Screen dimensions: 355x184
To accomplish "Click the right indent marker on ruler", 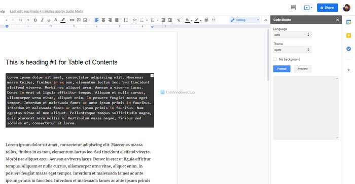I will point(152,27).
